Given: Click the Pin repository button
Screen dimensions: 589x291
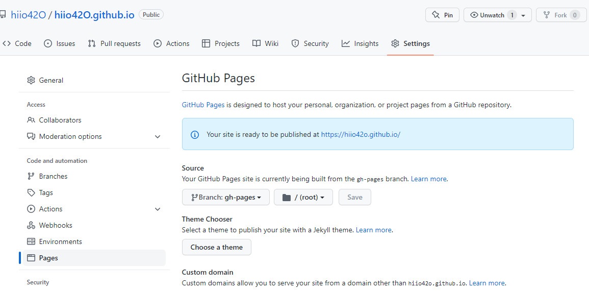Looking at the screenshot, I should click(442, 15).
